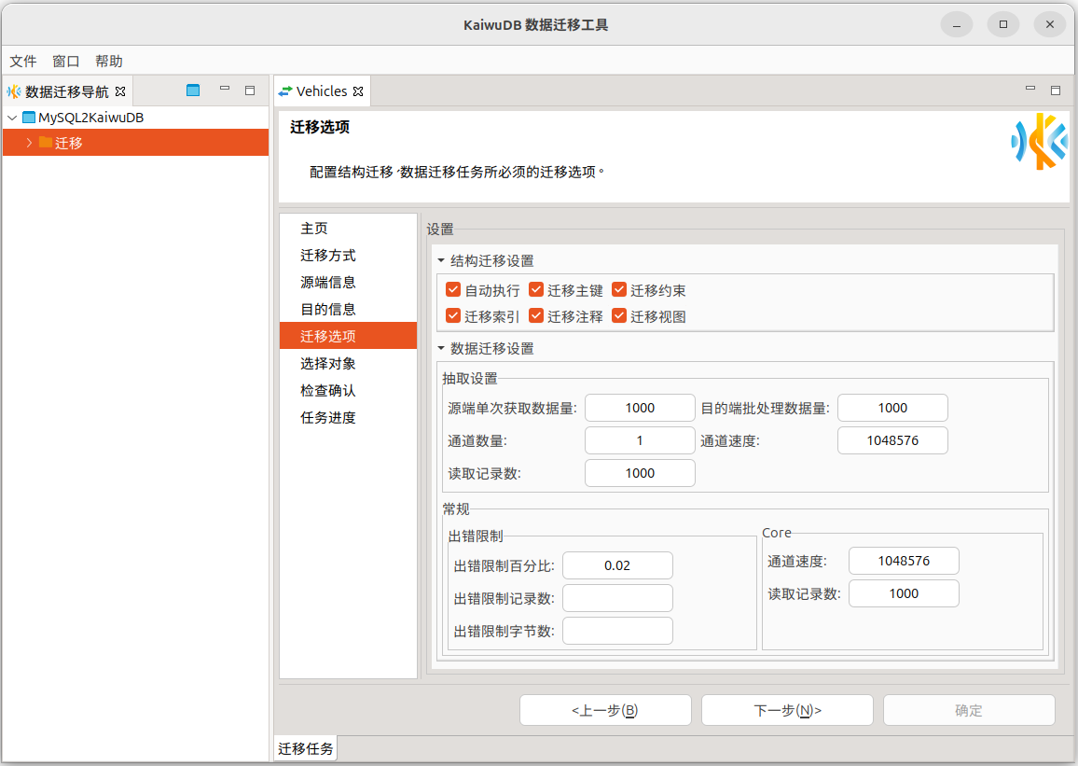Minimize the Vehicles editor area
Screen dimensions: 1078x766
[1030, 90]
